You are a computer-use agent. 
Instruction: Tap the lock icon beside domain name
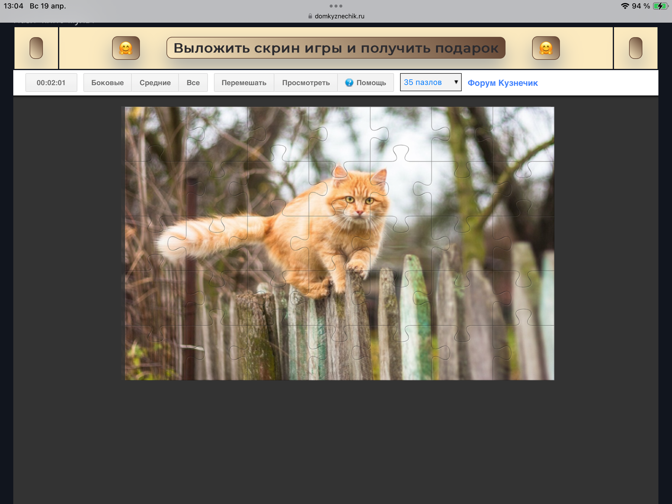click(310, 16)
